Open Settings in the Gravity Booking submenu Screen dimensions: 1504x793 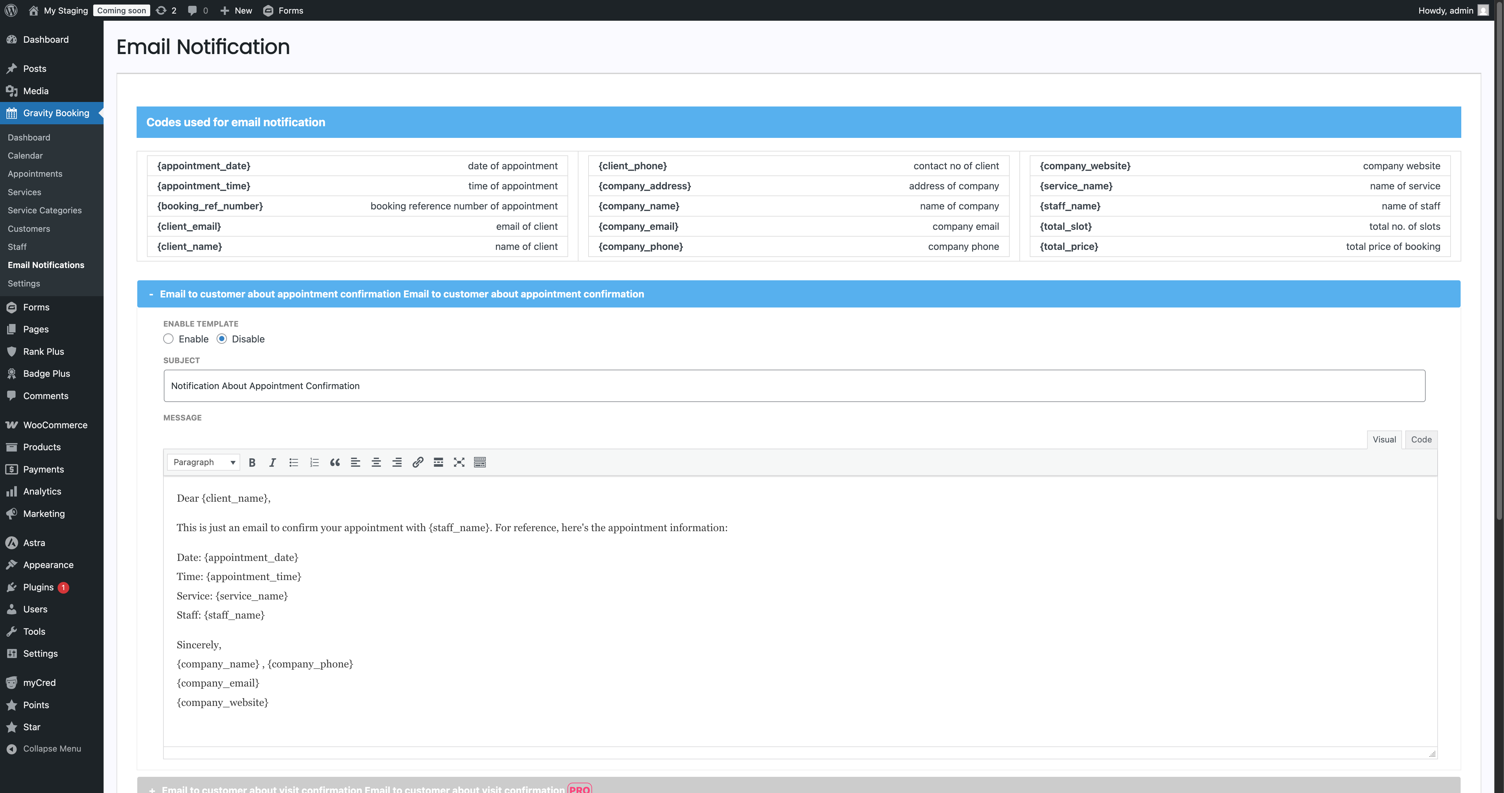(x=24, y=283)
